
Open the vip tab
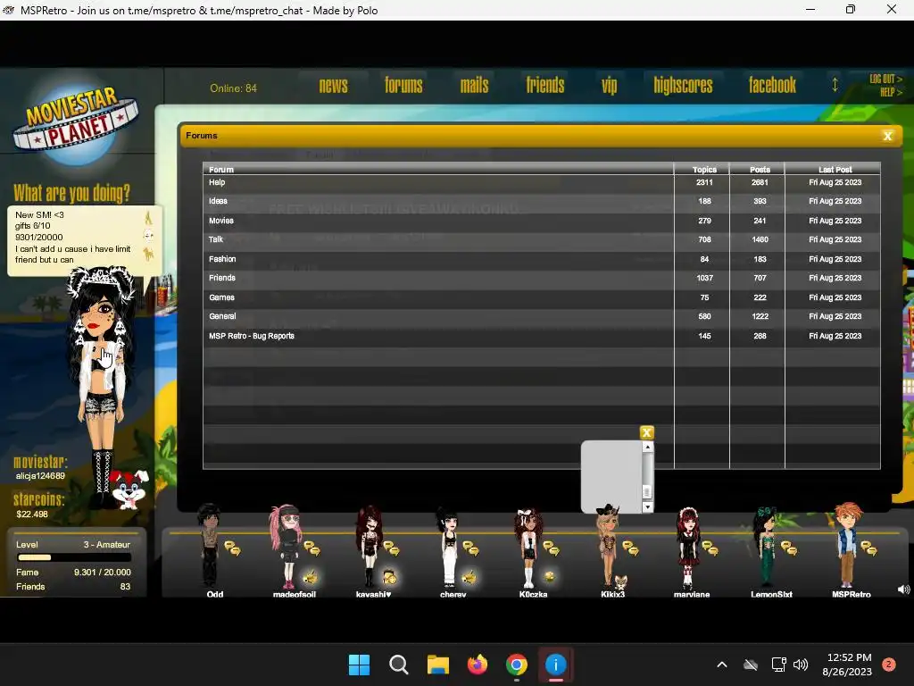click(x=609, y=87)
